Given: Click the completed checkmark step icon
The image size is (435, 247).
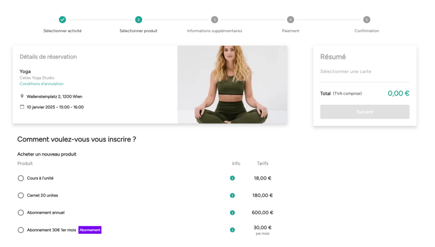Looking at the screenshot, I should [x=63, y=20].
